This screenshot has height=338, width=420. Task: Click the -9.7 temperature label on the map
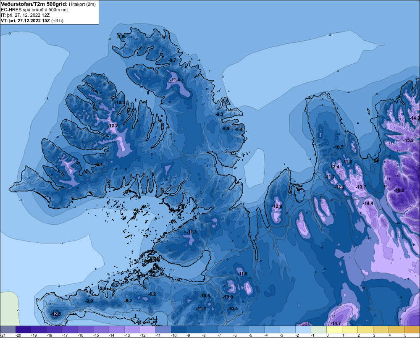pos(172,60)
